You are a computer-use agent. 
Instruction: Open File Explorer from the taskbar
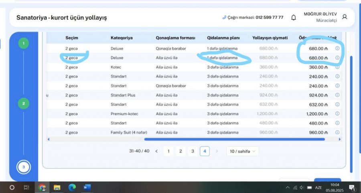(57, 187)
